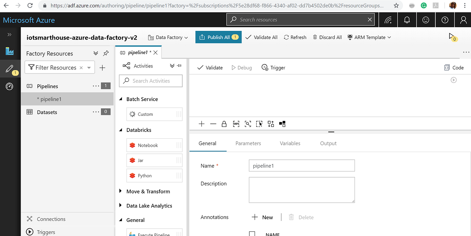This screenshot has width=471, height=236.
Task: Reset canvas zoom using the 100% icon
Action: [236, 124]
